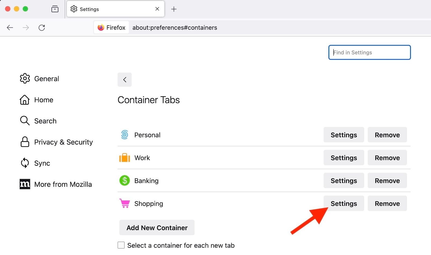The image size is (431, 255).
Task: Open Settings for the Shopping container
Action: [x=344, y=204]
